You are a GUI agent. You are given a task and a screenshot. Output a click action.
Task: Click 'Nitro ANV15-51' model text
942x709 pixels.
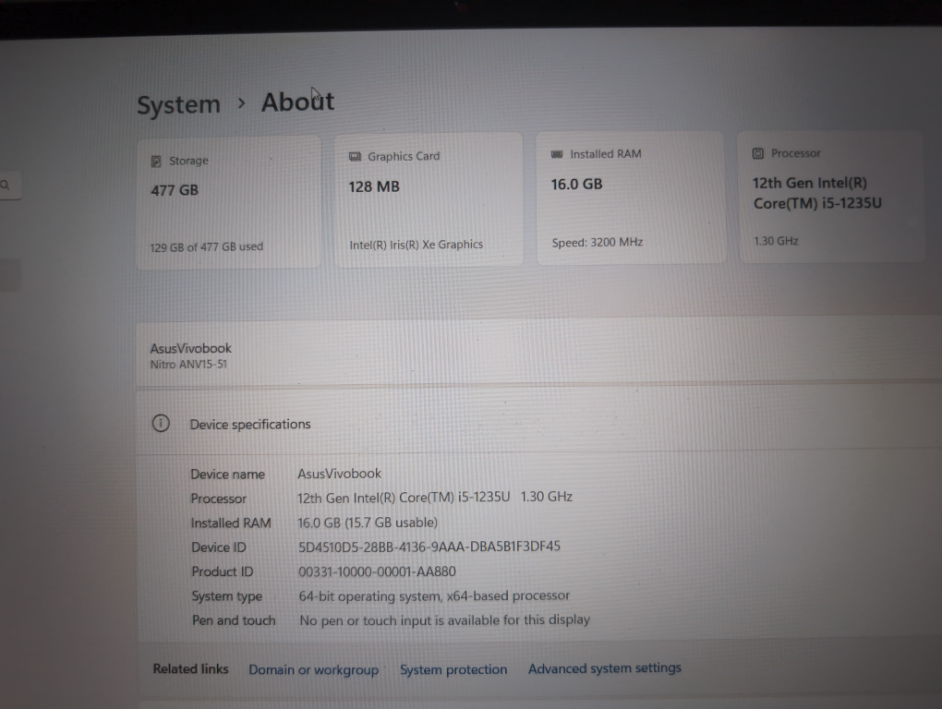coord(188,365)
